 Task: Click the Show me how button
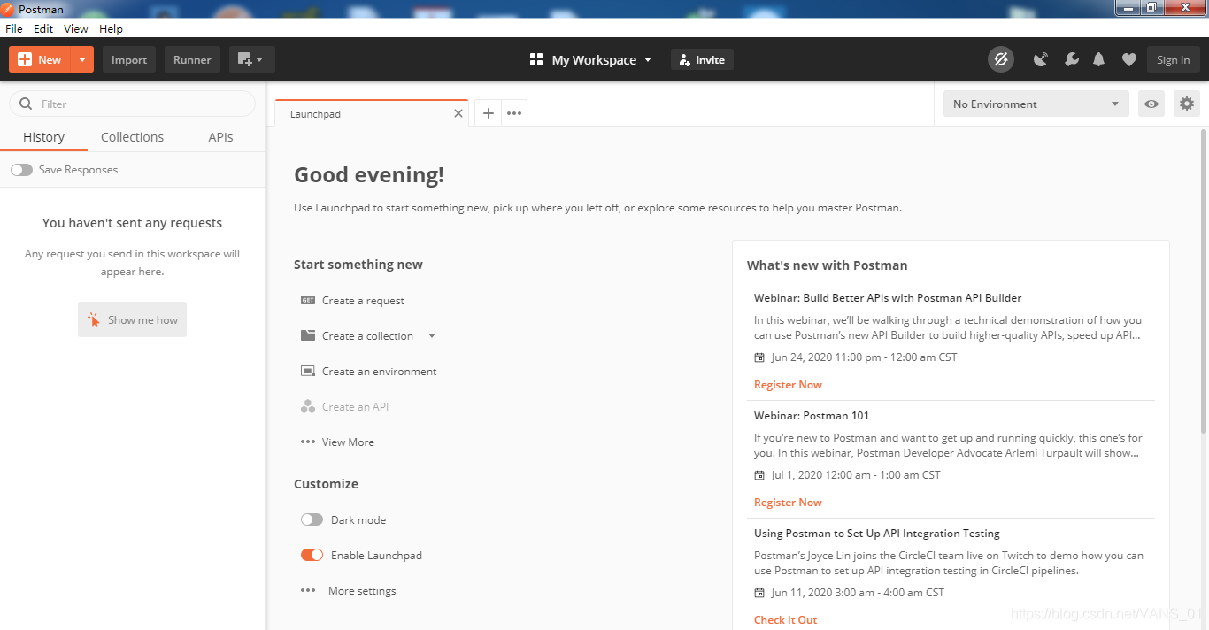132,319
